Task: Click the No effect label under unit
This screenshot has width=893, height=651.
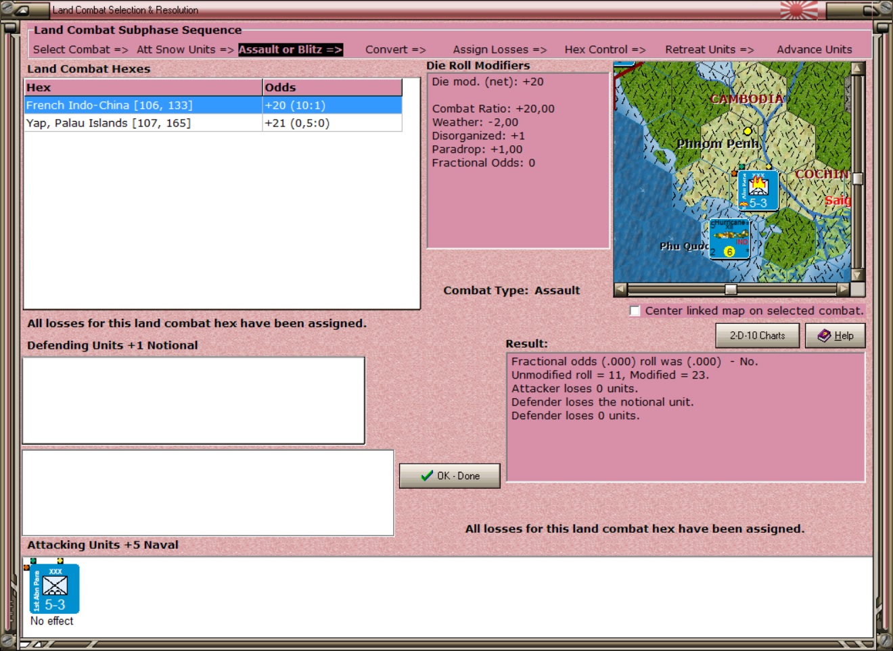Action: [52, 621]
